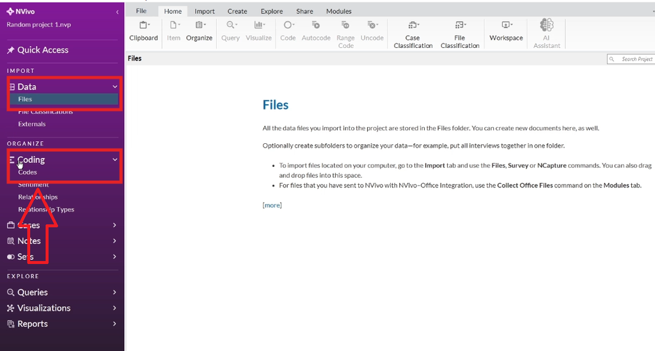Screen dimensions: 655x351
Task: Open the Item ribbon menu
Action: coord(174,31)
